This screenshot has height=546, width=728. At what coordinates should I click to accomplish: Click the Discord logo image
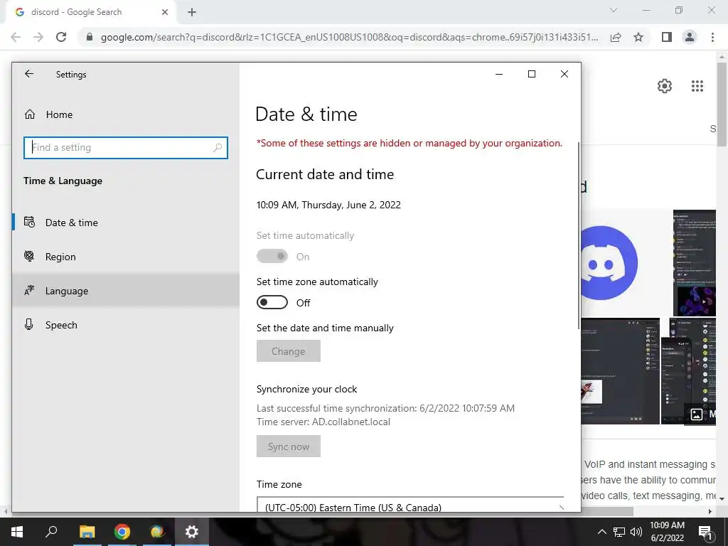pos(609,263)
